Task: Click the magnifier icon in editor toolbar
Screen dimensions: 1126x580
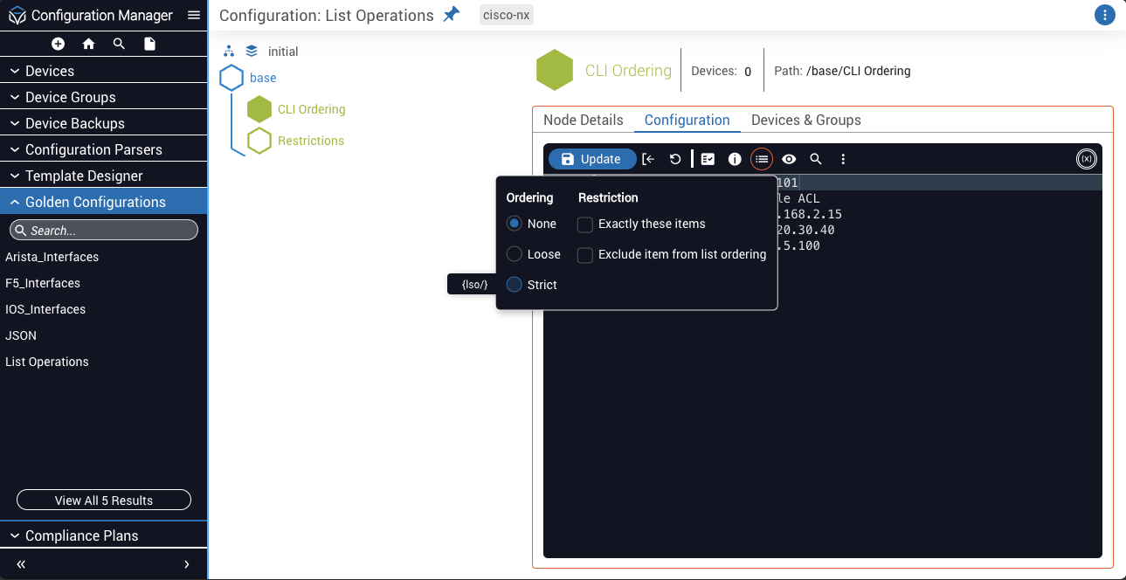Action: 816,159
